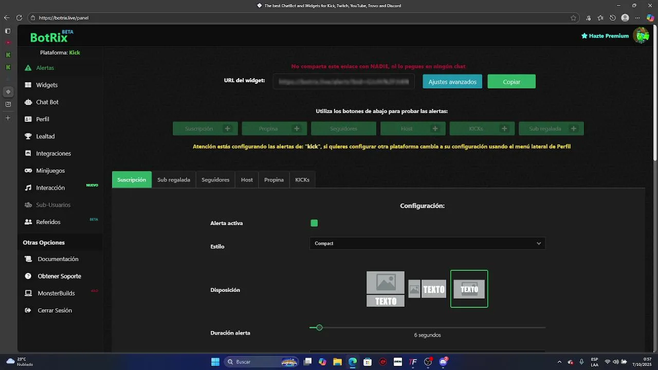Show hidden icons chevron in system tray
This screenshot has height=370, width=658.
[559, 362]
